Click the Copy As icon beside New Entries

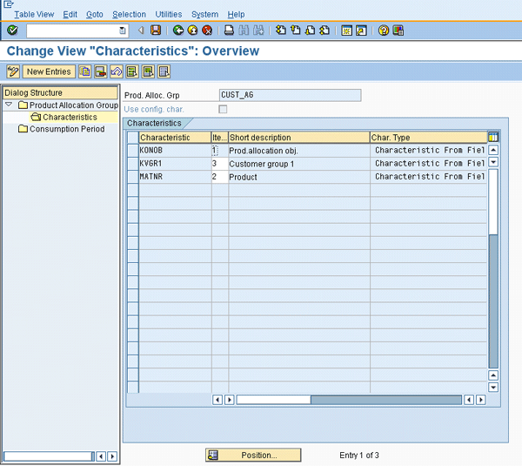85,71
